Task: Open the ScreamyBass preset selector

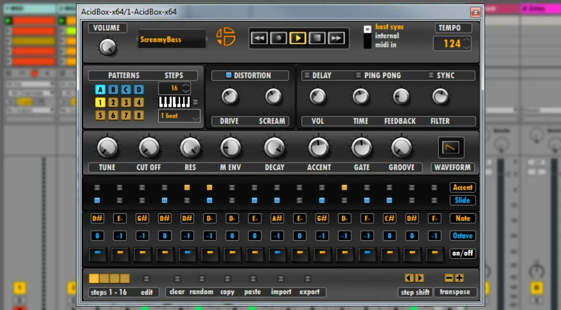Action: point(172,39)
